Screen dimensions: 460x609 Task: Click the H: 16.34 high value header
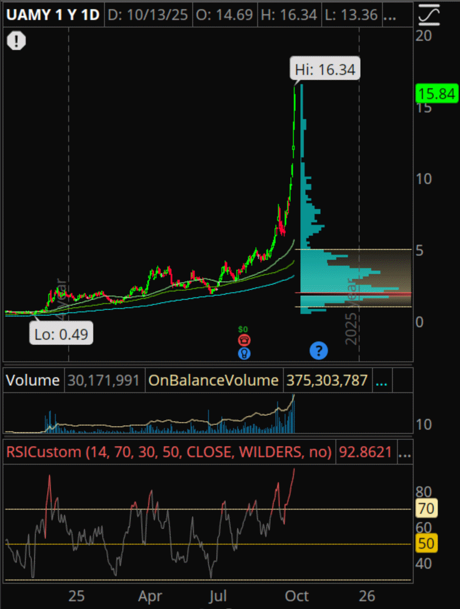289,15
